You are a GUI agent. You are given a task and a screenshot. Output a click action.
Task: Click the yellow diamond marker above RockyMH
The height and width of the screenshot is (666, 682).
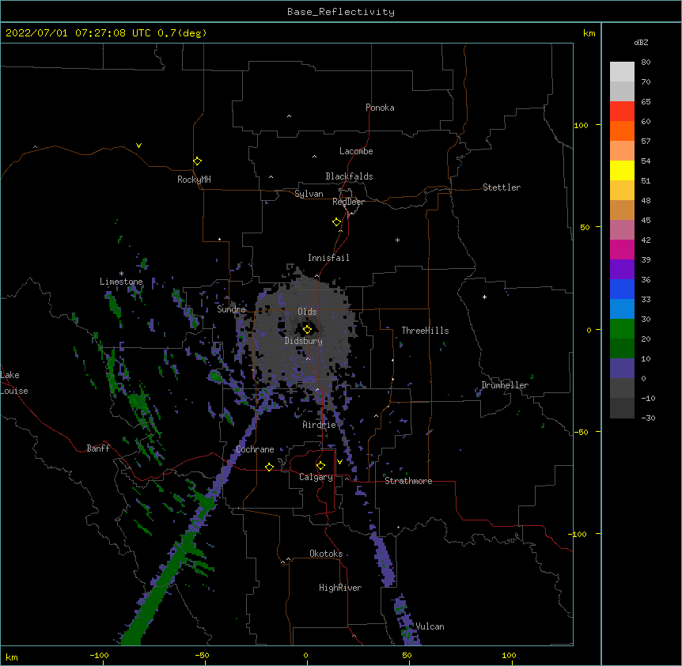pos(197,161)
